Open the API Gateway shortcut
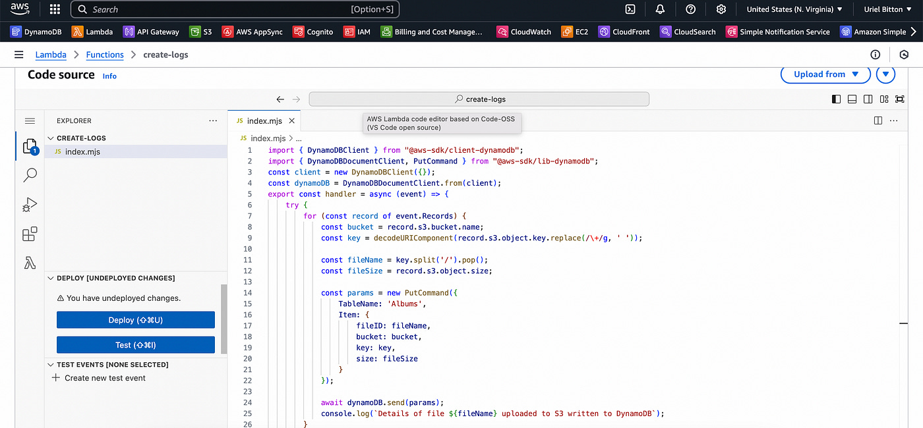This screenshot has height=428, width=923. click(x=151, y=32)
